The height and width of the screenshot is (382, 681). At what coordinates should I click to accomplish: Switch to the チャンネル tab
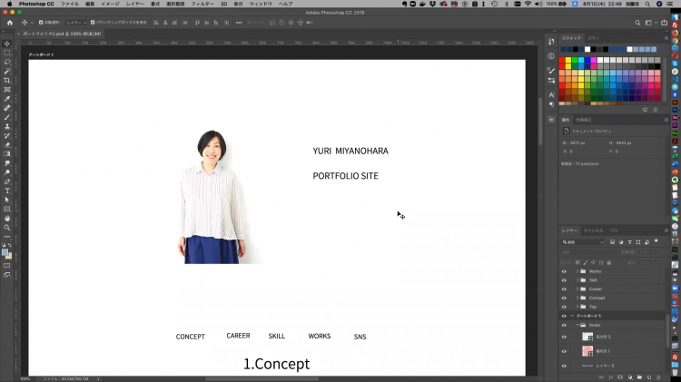pyautogui.click(x=592, y=230)
